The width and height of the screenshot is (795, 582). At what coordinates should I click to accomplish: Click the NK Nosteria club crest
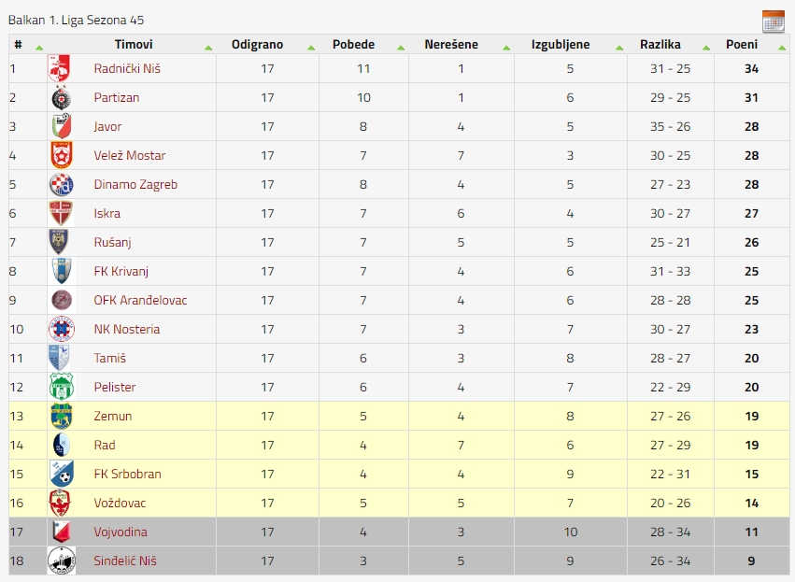pos(62,329)
